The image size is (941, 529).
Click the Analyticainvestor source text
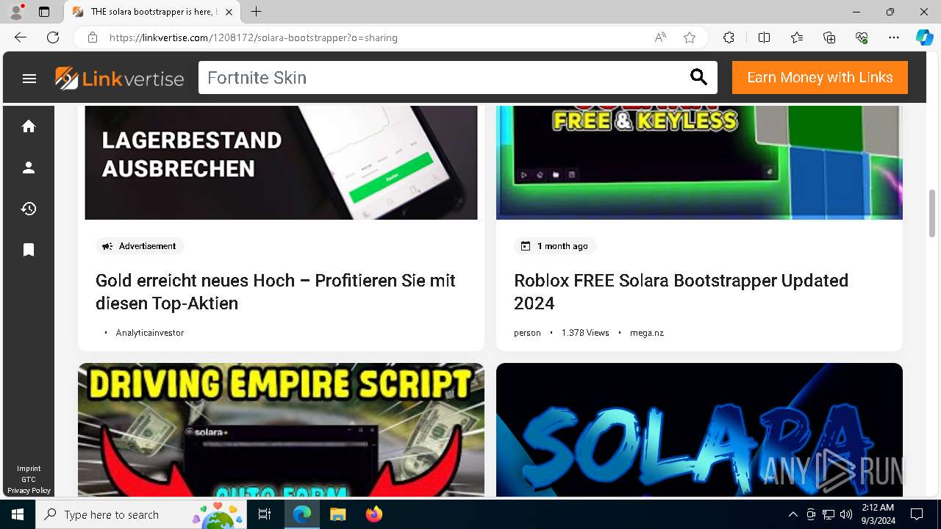(x=150, y=333)
